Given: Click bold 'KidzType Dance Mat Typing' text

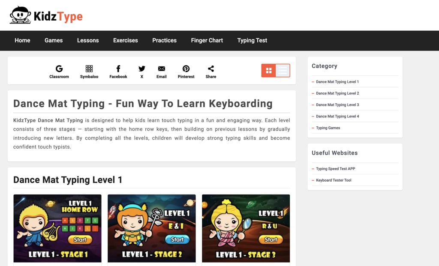Looking at the screenshot, I should click(x=48, y=120).
